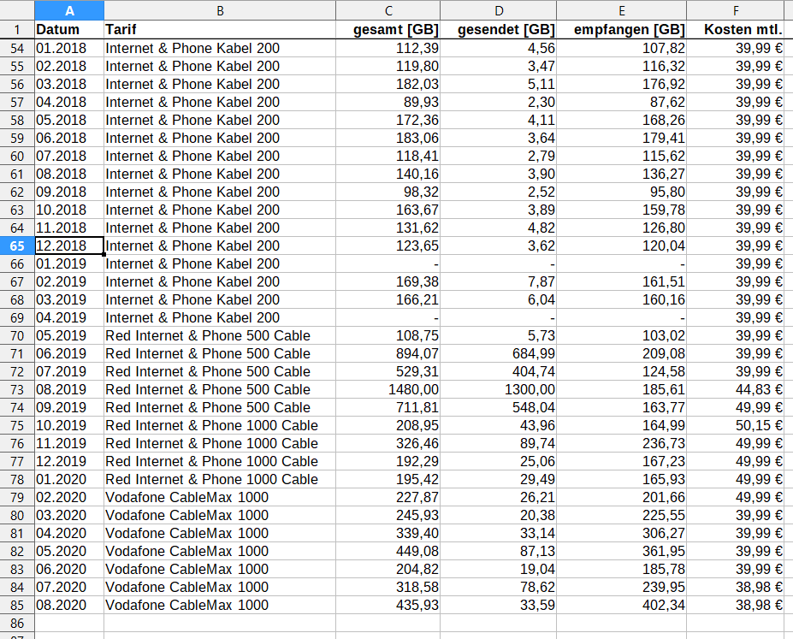
Task: Select the date cell 06.2019
Action: click(x=69, y=353)
